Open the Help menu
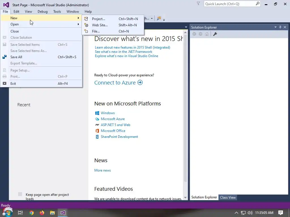The image size is (290, 217). coord(88,11)
